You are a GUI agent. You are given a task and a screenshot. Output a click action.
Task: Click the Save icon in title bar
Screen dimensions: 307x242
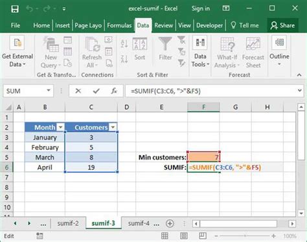click(15, 9)
